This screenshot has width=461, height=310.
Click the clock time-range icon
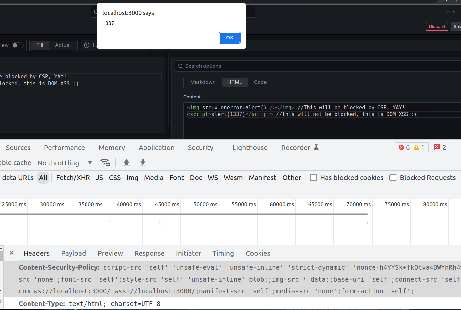click(87, 45)
